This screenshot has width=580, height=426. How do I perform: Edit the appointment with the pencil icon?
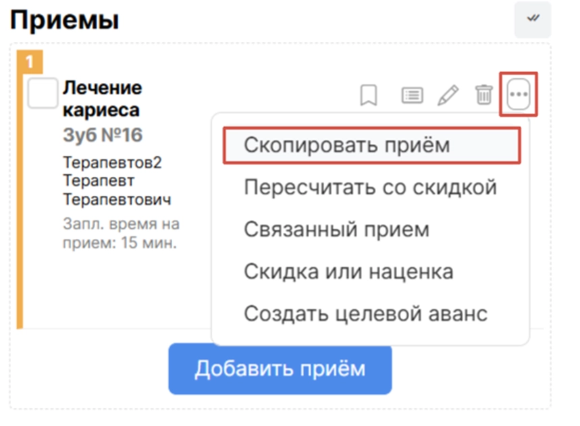point(447,95)
